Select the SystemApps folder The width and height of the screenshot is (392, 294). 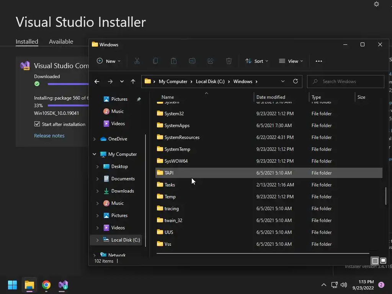coord(269,126)
